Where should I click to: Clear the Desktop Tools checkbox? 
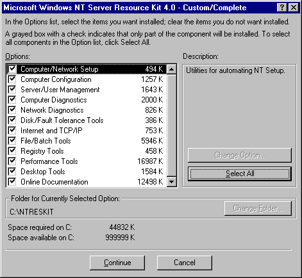coord(12,172)
